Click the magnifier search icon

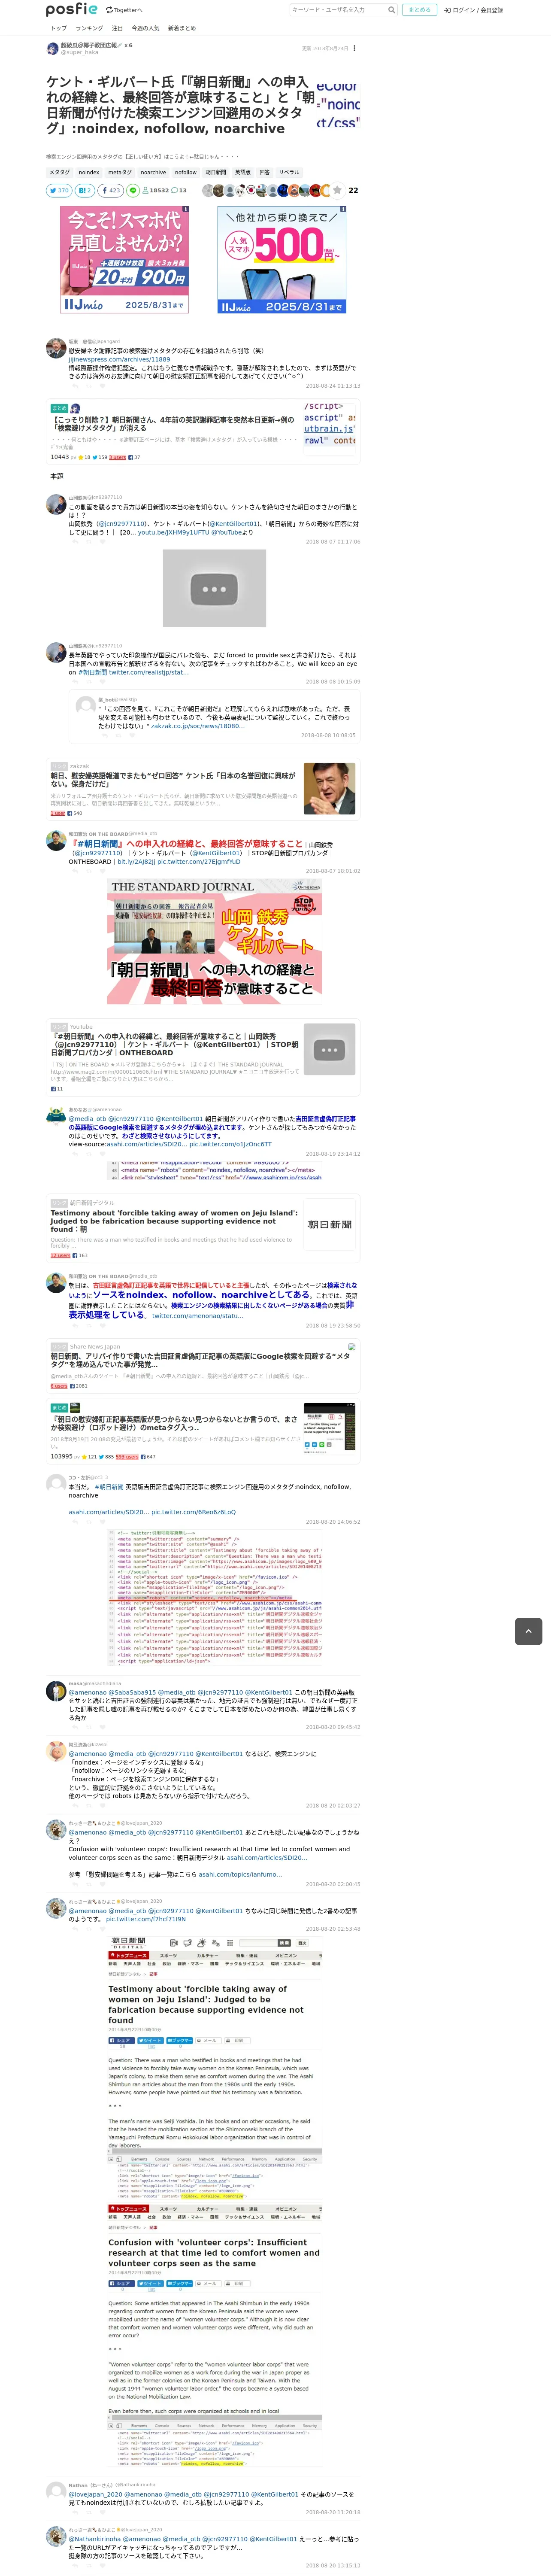click(391, 10)
